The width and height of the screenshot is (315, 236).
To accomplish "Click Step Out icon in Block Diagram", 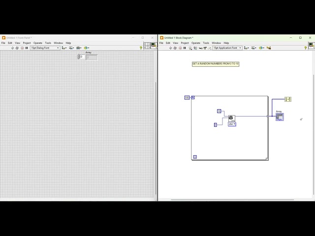I will (209, 48).
